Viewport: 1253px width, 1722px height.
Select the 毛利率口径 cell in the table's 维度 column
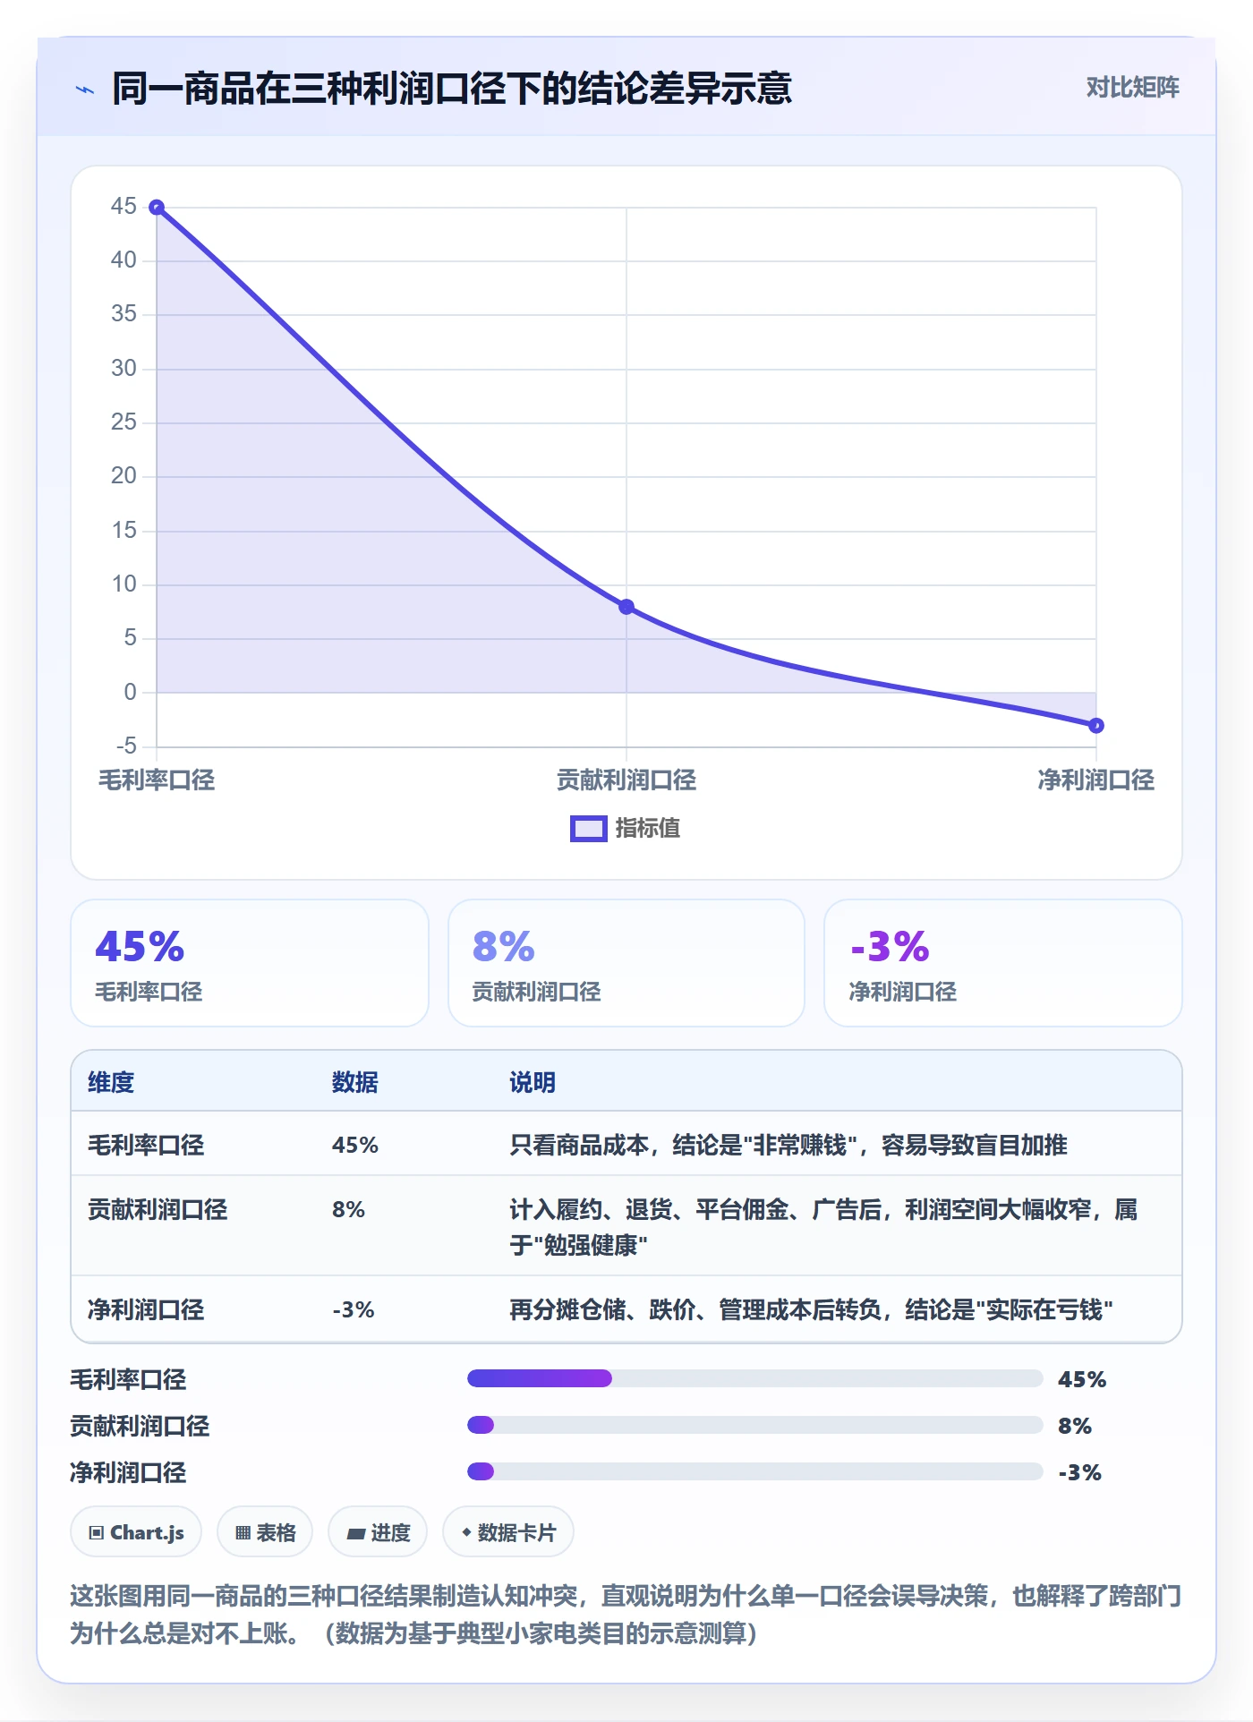pyautogui.click(x=146, y=1146)
